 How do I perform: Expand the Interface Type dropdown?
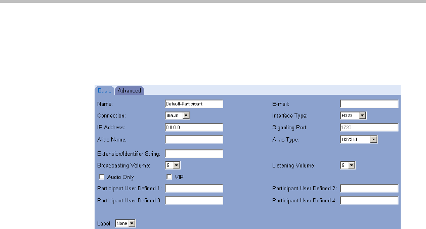pos(353,116)
